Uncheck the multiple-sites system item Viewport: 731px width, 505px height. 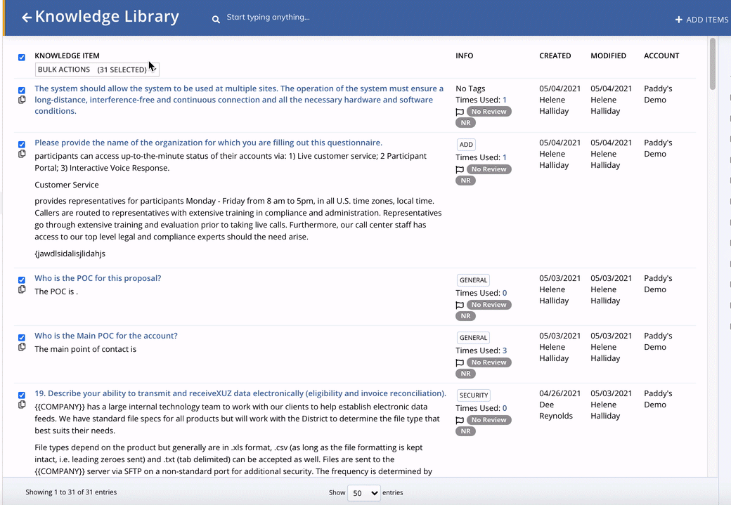tap(22, 91)
